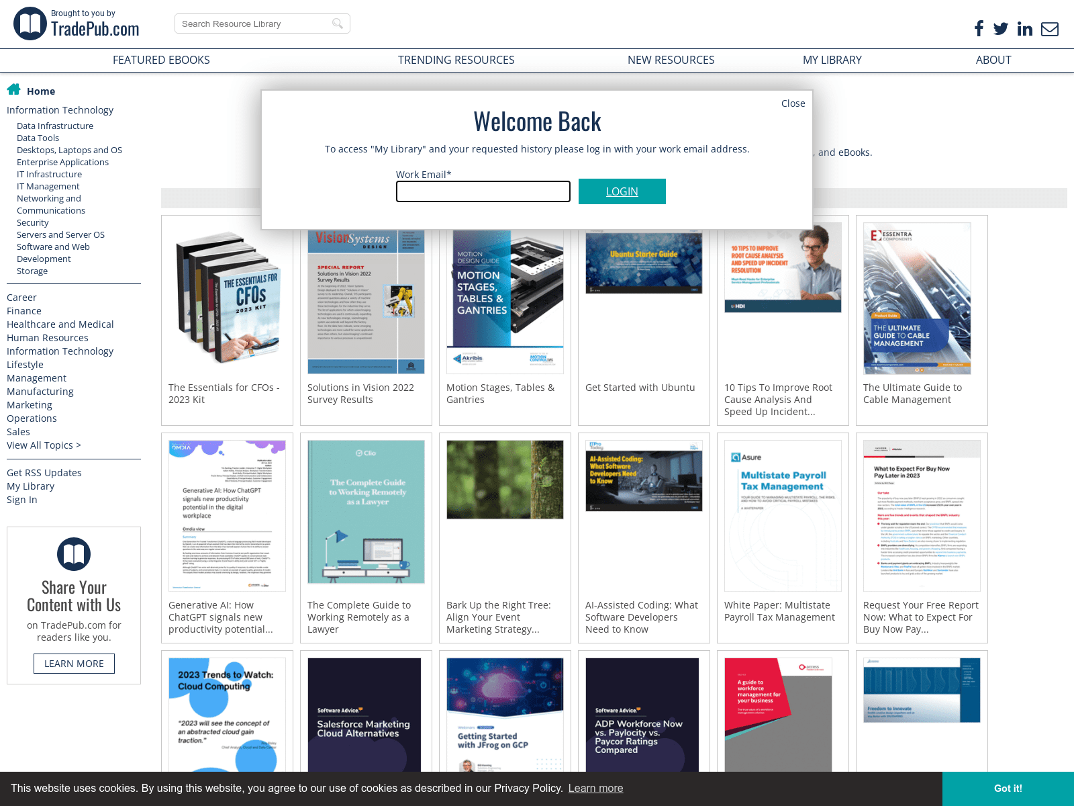Screen dimensions: 1074x806
Task: Open the IT Management category
Action: click(48, 186)
